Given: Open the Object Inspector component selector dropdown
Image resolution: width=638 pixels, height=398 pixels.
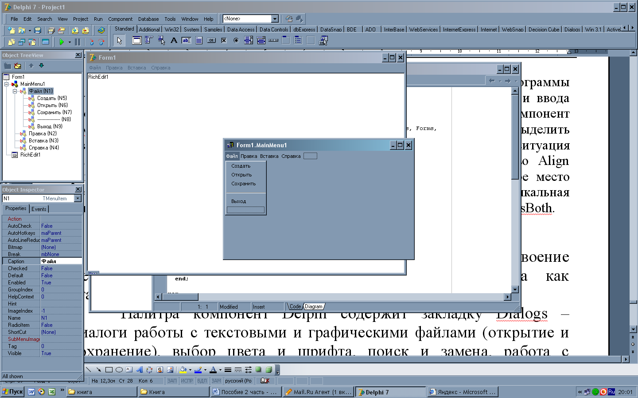Looking at the screenshot, I should [x=78, y=199].
